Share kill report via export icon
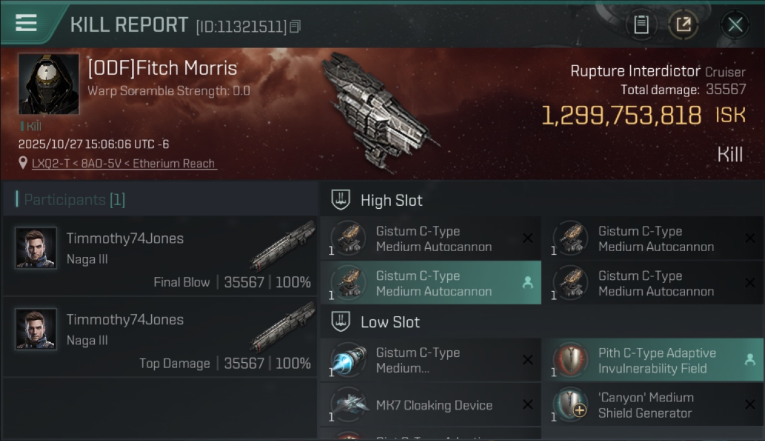This screenshot has width=765, height=441. (x=683, y=25)
